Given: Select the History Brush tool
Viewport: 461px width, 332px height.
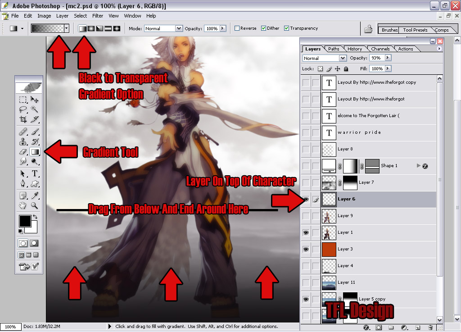Looking at the screenshot, I should coord(34,141).
